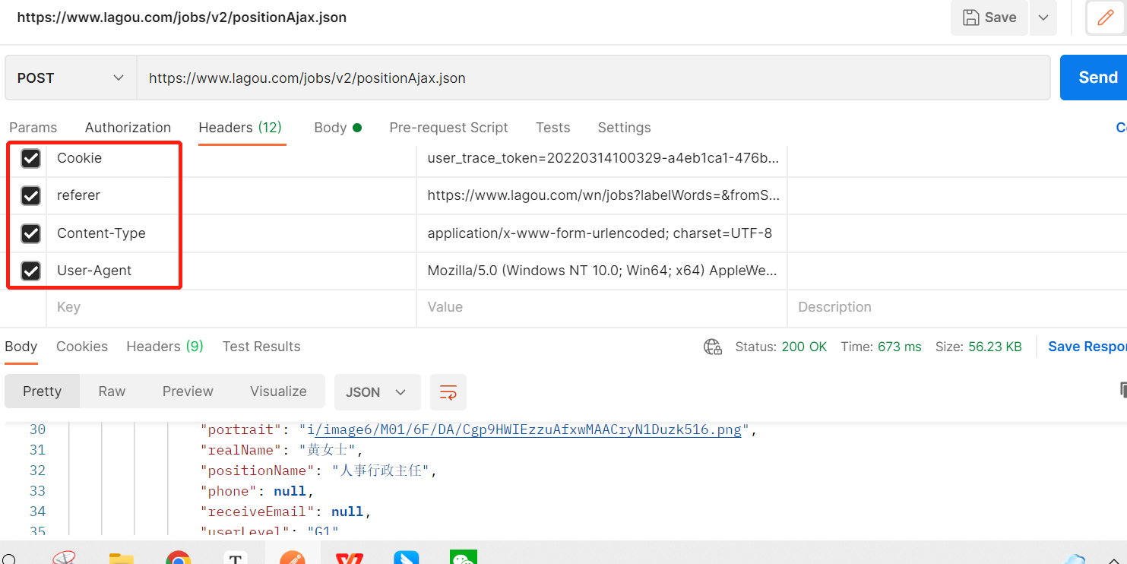Expand the Save options arrow

[x=1043, y=17]
